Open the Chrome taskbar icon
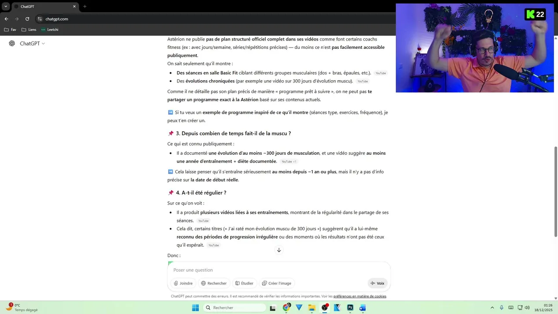This screenshot has width=558, height=314. [286, 308]
